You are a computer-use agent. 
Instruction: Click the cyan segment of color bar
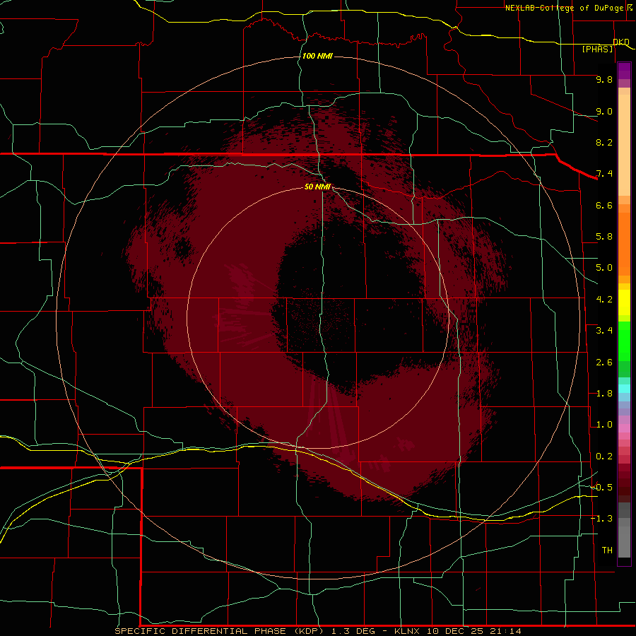624,389
